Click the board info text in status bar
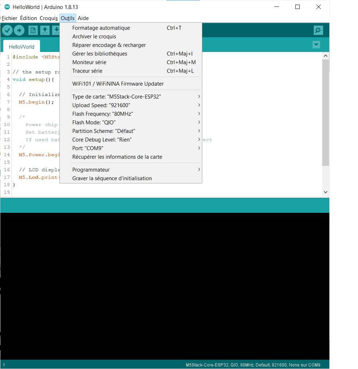This screenshot has height=369, width=358. [253, 365]
